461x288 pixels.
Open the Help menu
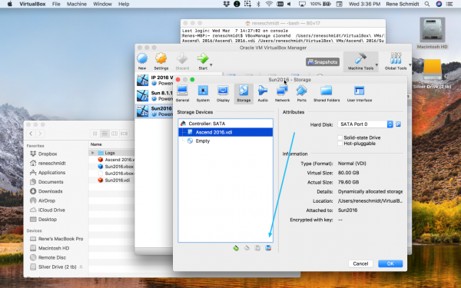tap(124, 4)
